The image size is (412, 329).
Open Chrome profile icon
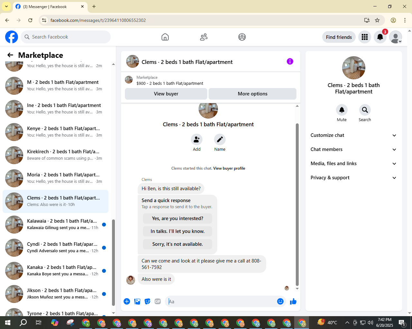pyautogui.click(x=393, y=20)
